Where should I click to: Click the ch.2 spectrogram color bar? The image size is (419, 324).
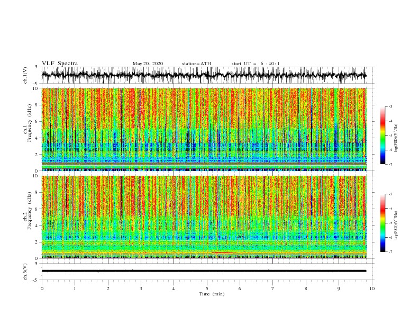[x=383, y=223]
